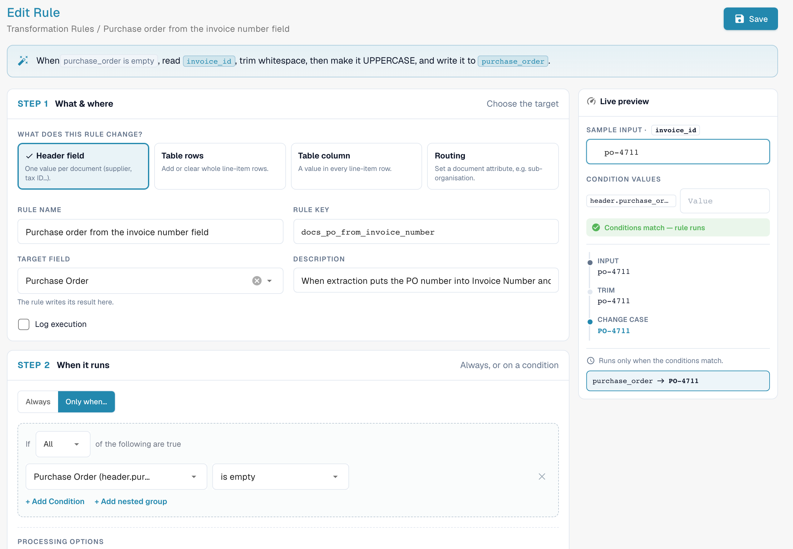The width and height of the screenshot is (793, 549).
Task: Click into the Rule Key field
Action: coord(426,232)
